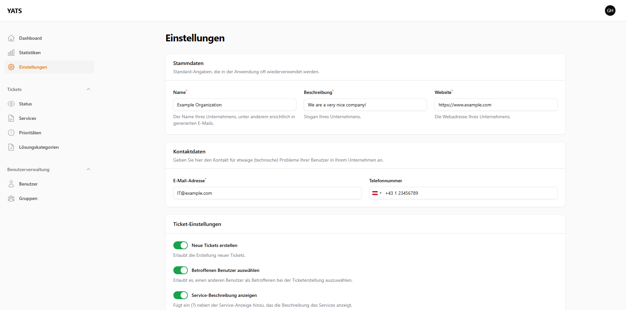Open the GH user avatar menu

point(610,11)
